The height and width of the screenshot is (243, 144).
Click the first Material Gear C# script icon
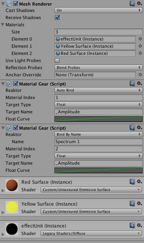coord(9,84)
